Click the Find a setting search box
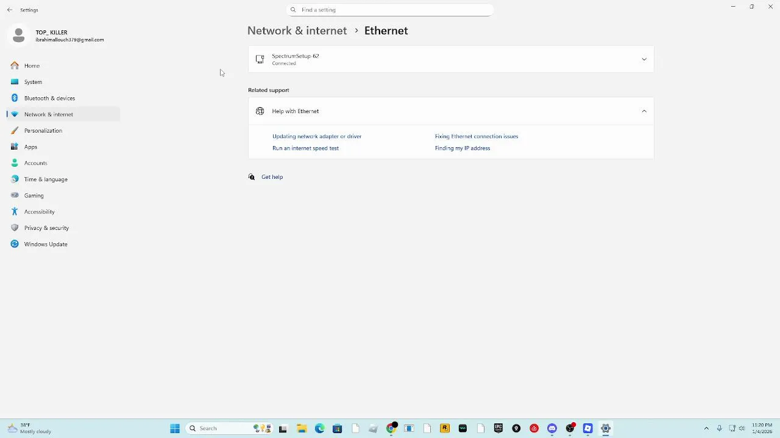Screen dimensions: 780x438 click(390, 10)
